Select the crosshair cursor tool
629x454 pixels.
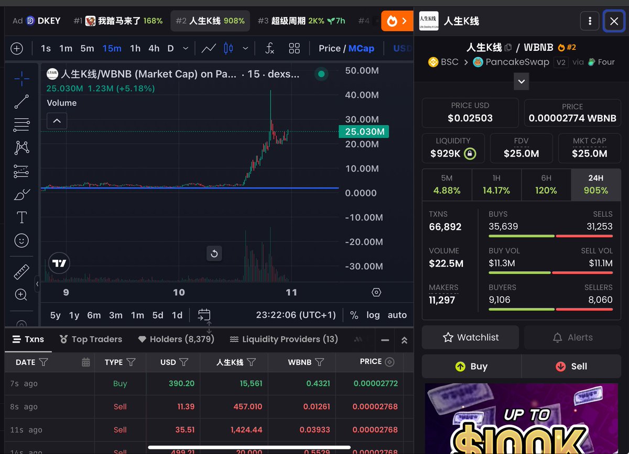[21, 79]
